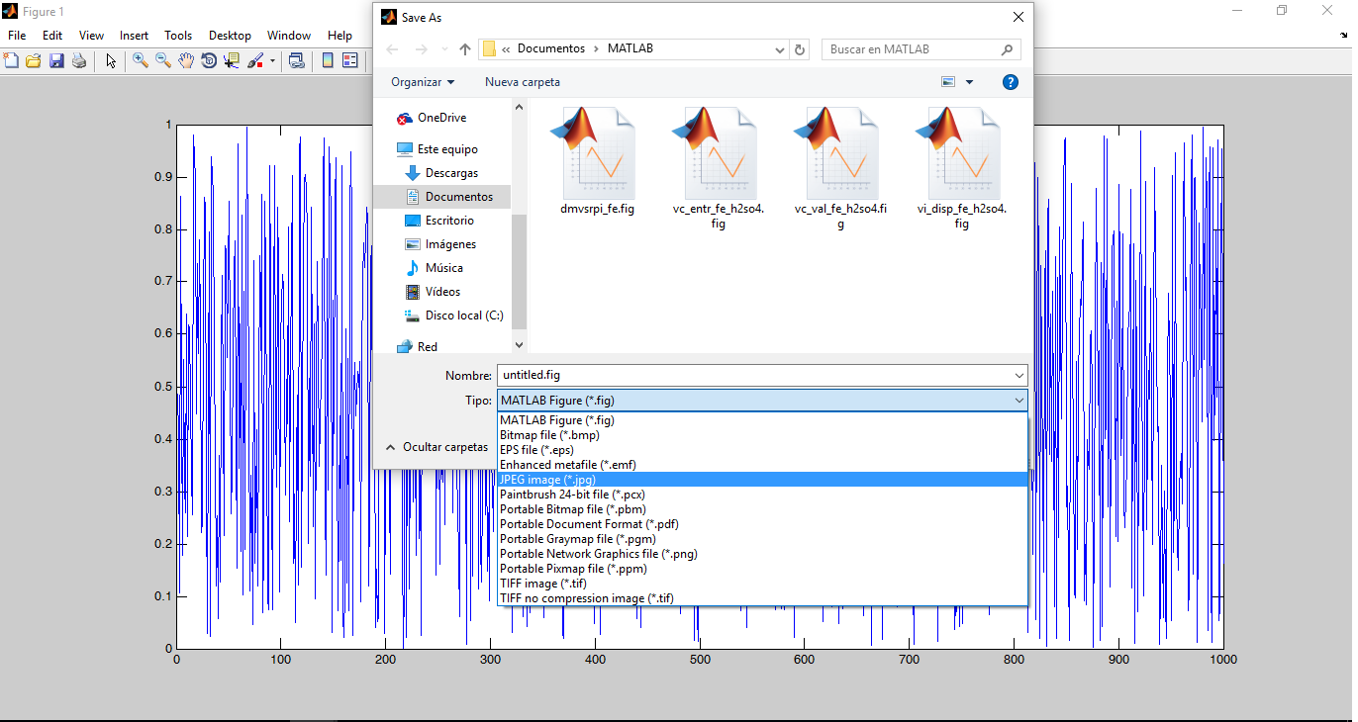Activate the Data Cursor tool
The width and height of the screenshot is (1358, 722).
pyautogui.click(x=231, y=60)
